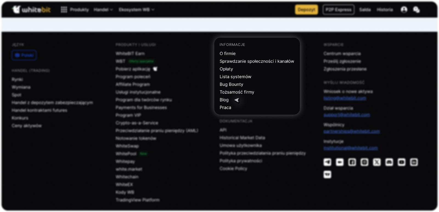Viewport: 439px width, 212px height.
Task: Open the O firmie link
Action: coord(227,54)
